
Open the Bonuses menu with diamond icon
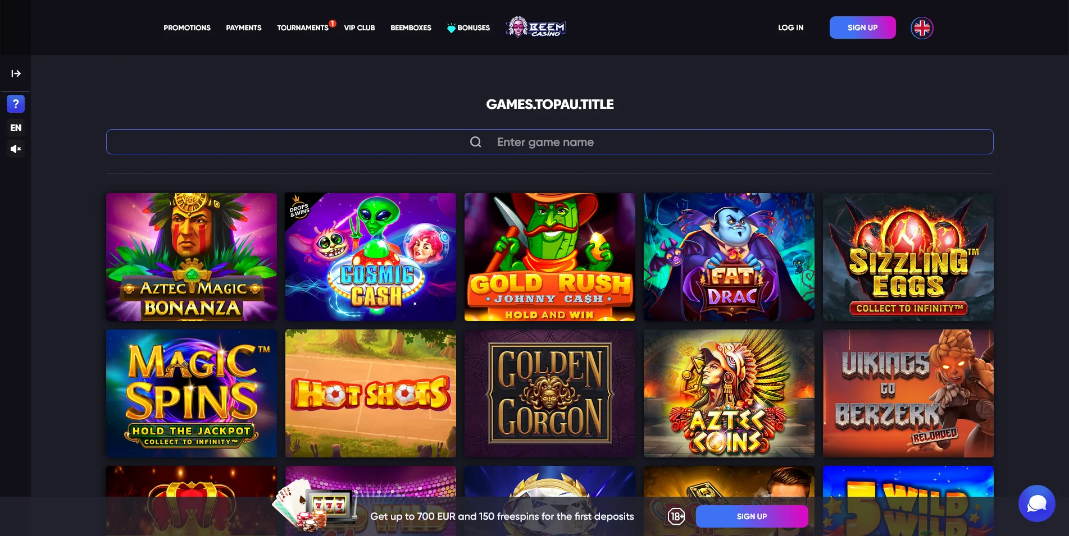[468, 28]
